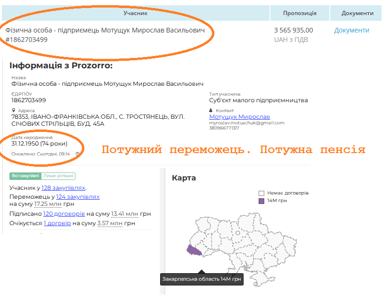383x301 pixels.
Task: Click the purple '14M грн' legend swatch
Action: coord(261,201)
